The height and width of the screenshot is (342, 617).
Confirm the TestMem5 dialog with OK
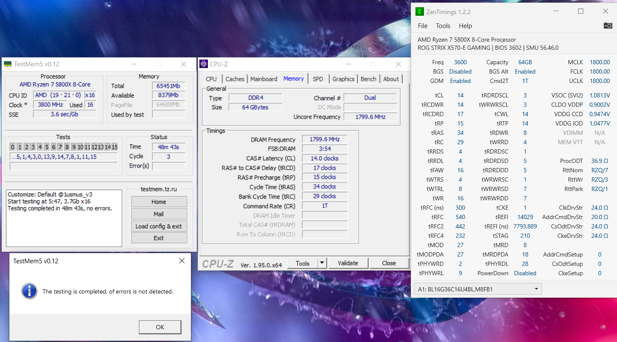click(160, 327)
